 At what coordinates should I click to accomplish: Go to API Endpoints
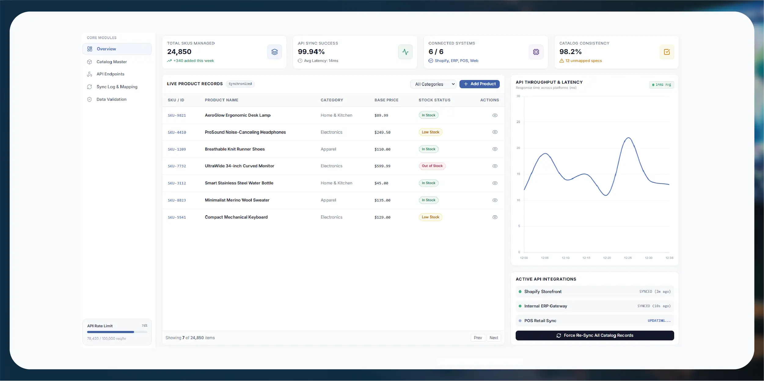point(117,74)
